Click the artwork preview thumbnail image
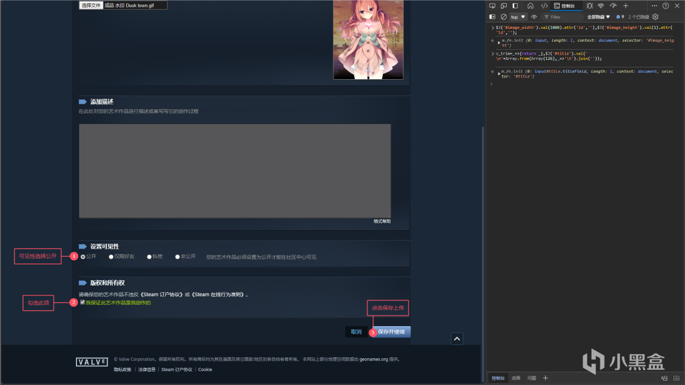The image size is (685, 385). (368, 40)
